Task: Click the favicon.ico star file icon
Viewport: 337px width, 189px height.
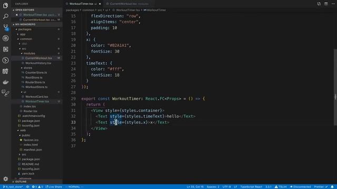Action: coord(21,140)
